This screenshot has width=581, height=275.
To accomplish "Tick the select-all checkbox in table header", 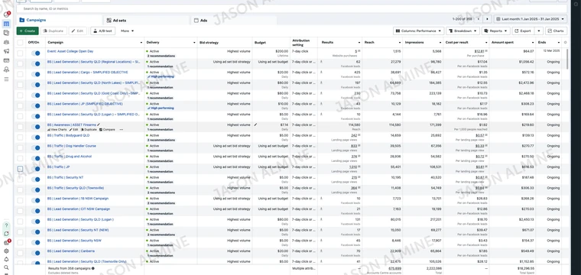I will (20, 43).
